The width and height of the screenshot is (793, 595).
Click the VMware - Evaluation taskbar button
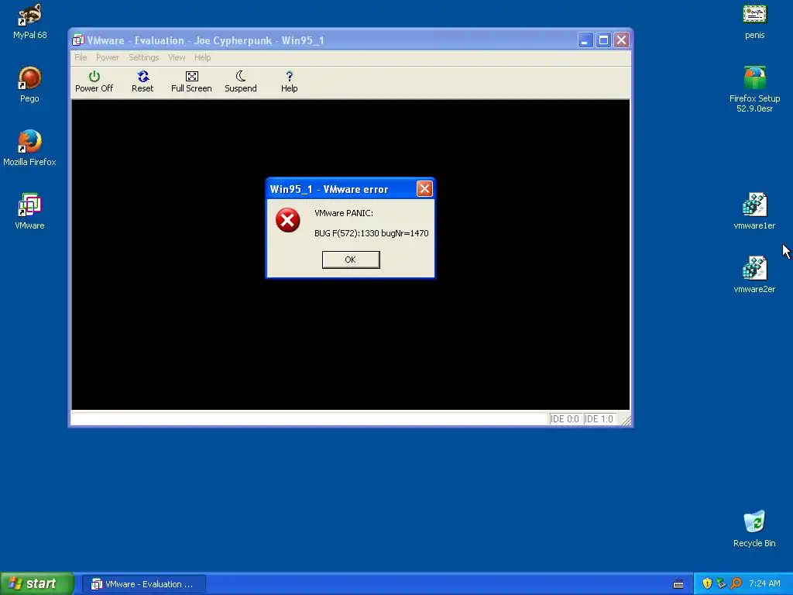pyautogui.click(x=143, y=584)
